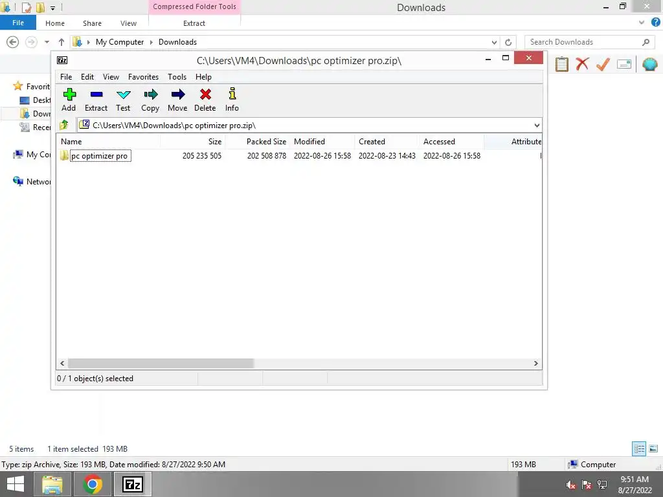Refresh the Downloads folder view

point(508,42)
